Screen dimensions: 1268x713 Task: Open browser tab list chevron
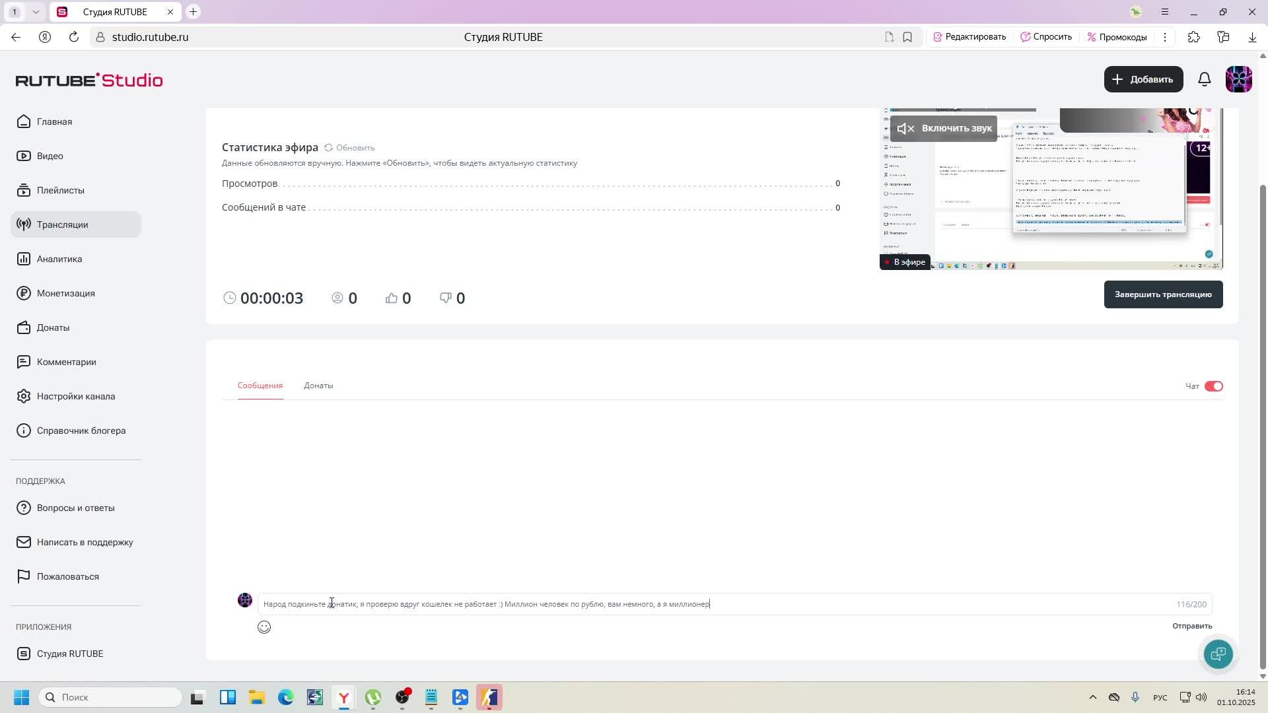pyautogui.click(x=36, y=12)
